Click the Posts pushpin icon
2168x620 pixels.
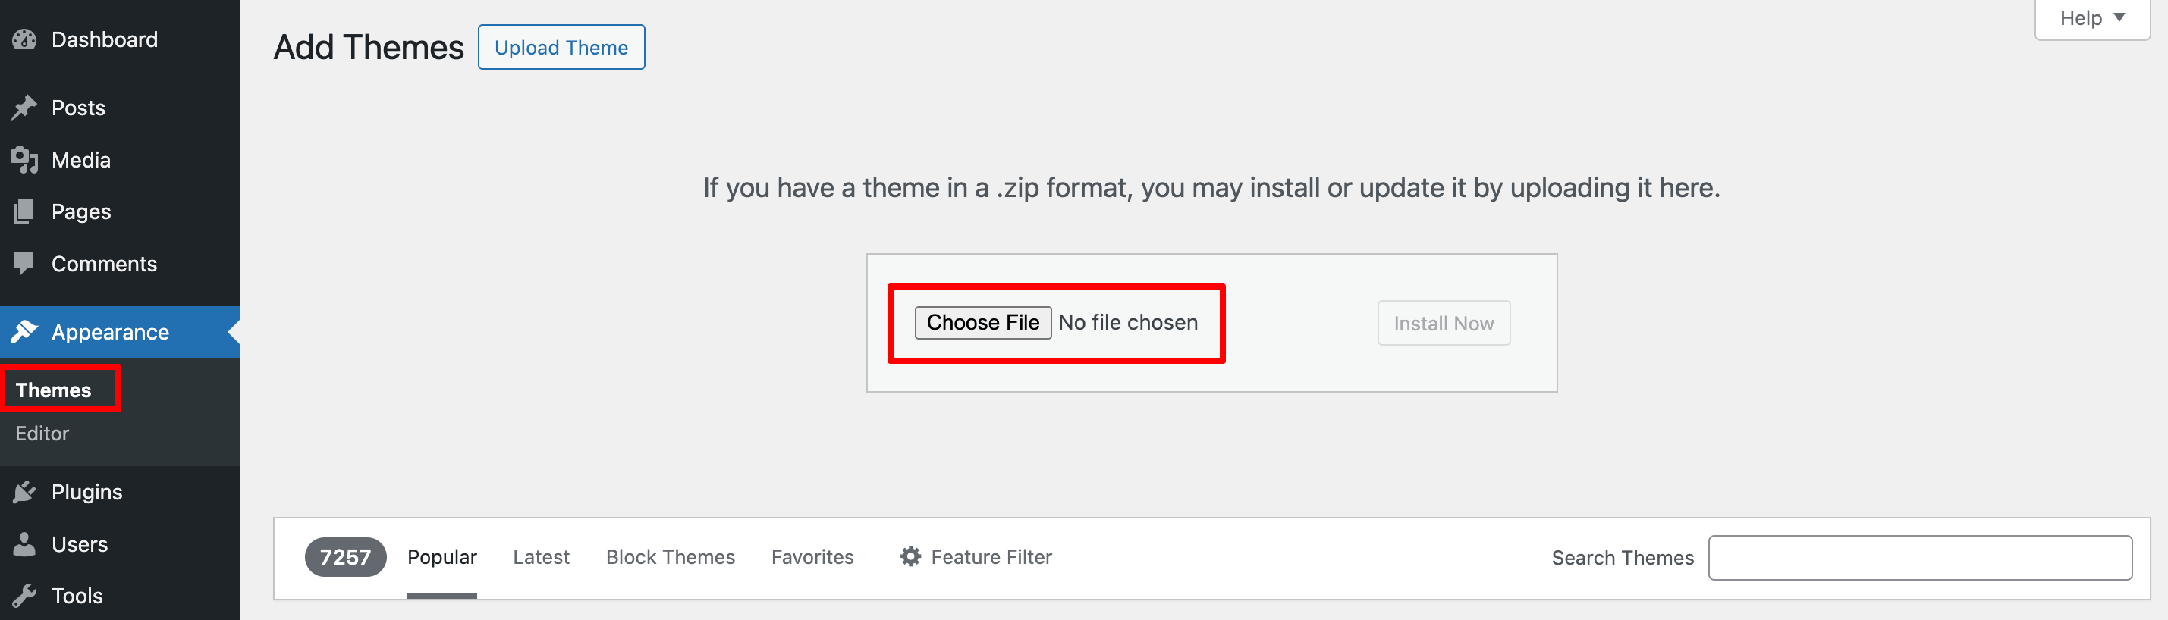coord(24,108)
